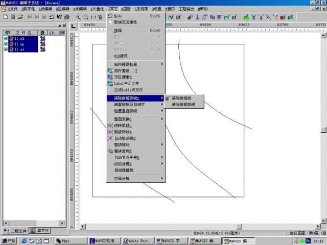Viewport: 327px width, 245px height.
Task: Click the 拓扑重建 menu entry icon
Action: coord(110,70)
